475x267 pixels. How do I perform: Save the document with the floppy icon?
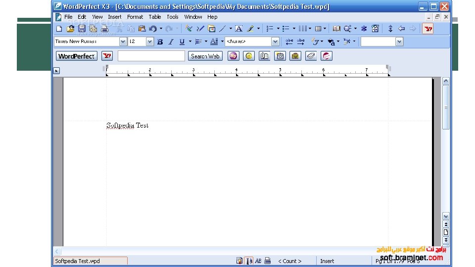pyautogui.click(x=82, y=29)
